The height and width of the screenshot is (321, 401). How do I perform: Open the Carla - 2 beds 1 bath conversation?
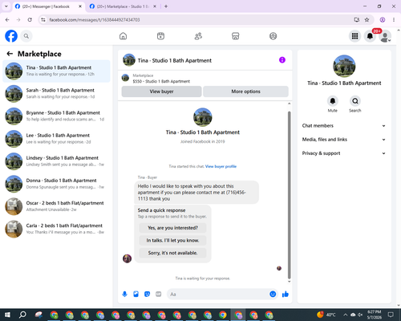point(56,229)
